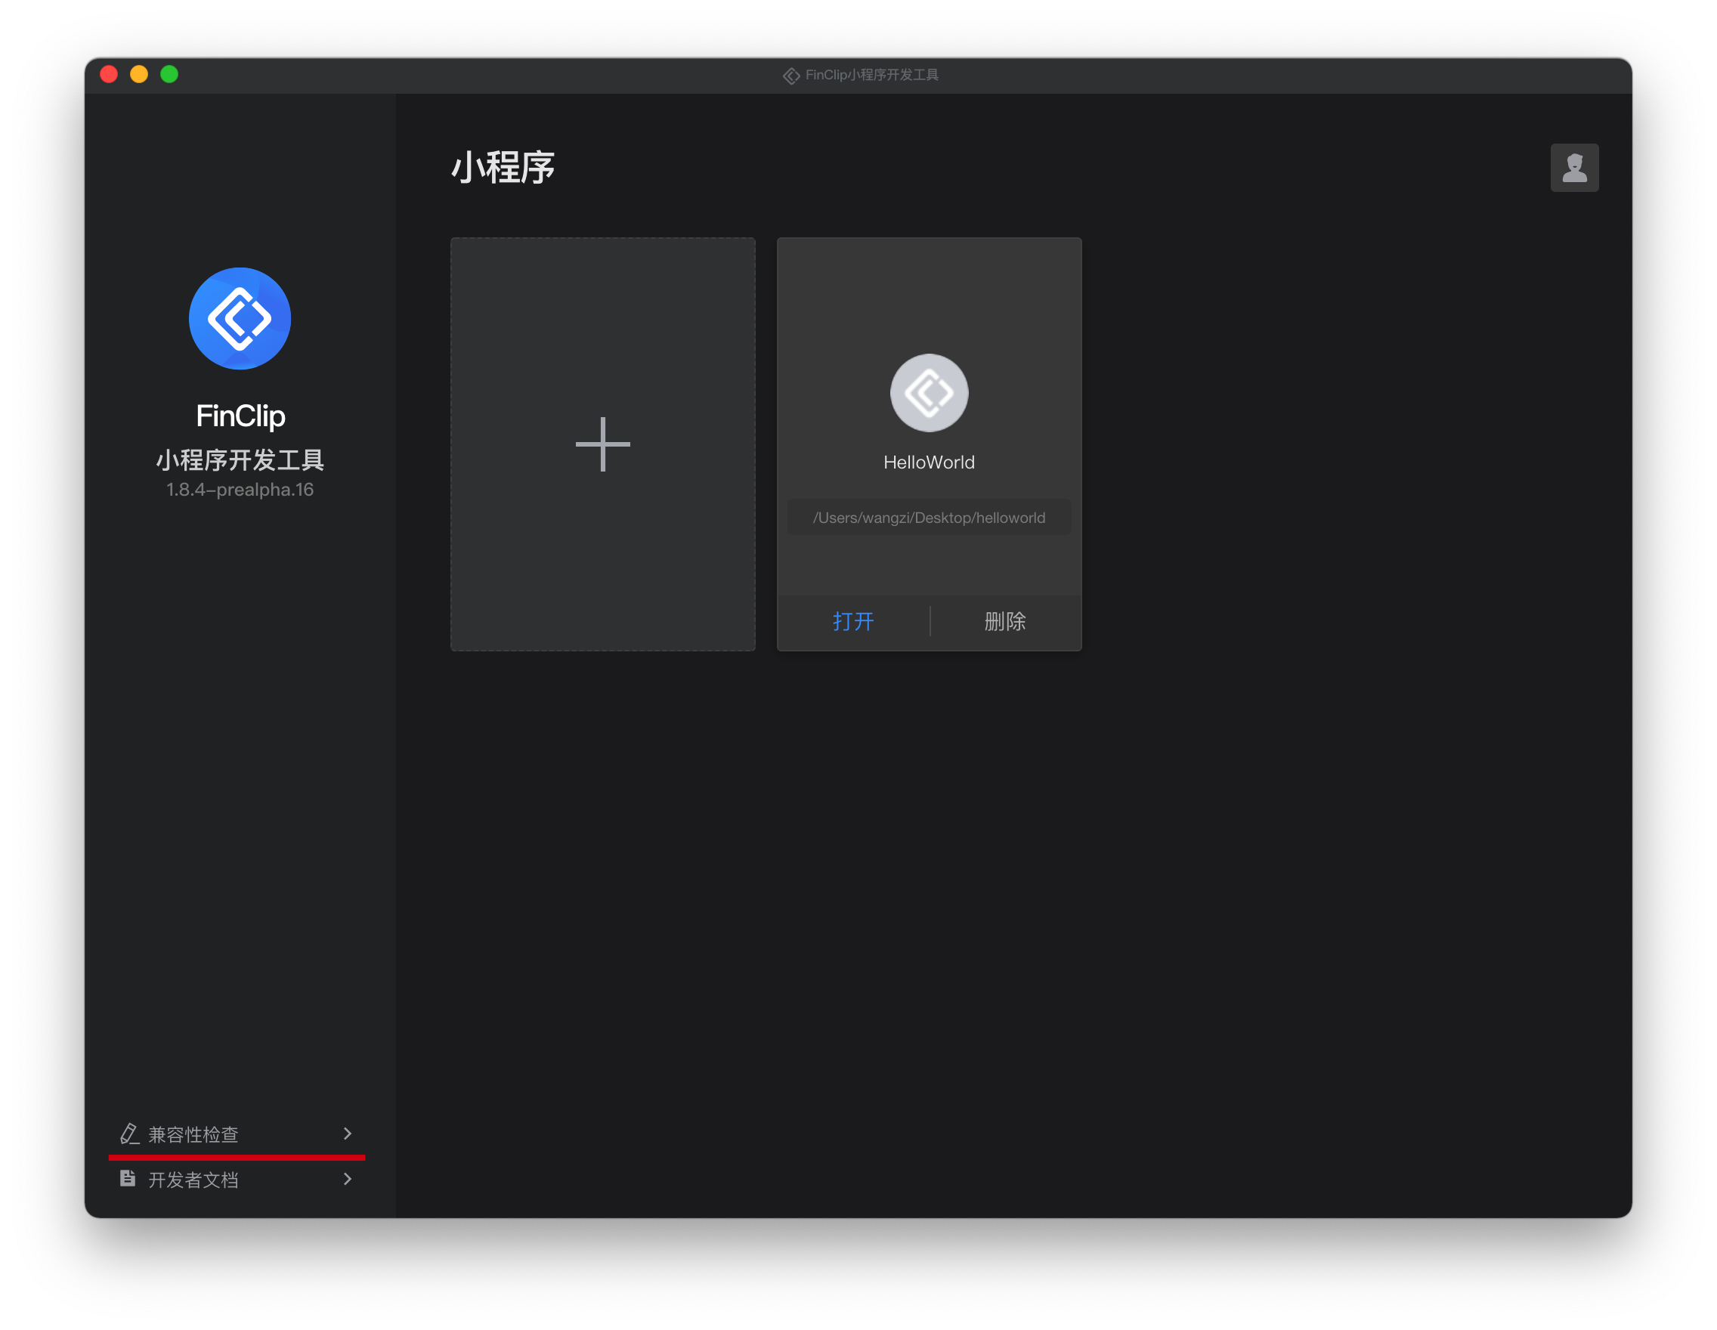Image resolution: width=1717 pixels, height=1330 pixels.
Task: Click the green fullscreen window button
Action: [x=169, y=75]
